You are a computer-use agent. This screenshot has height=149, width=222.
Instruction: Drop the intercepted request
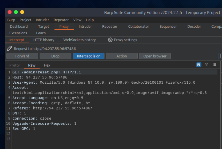pos(55,56)
